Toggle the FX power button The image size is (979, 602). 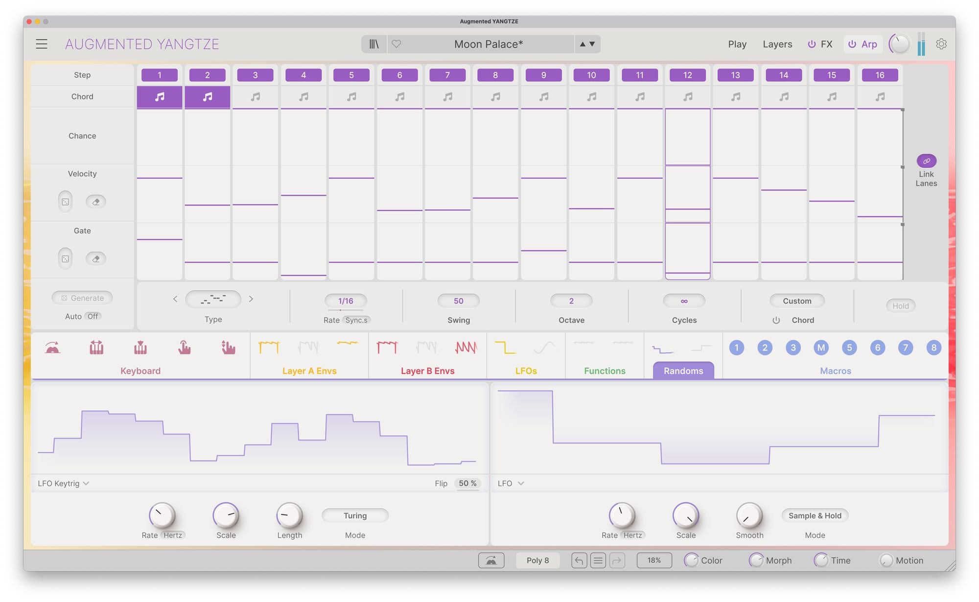[x=812, y=44]
